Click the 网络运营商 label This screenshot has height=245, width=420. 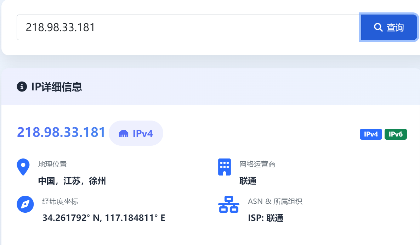[257, 164]
